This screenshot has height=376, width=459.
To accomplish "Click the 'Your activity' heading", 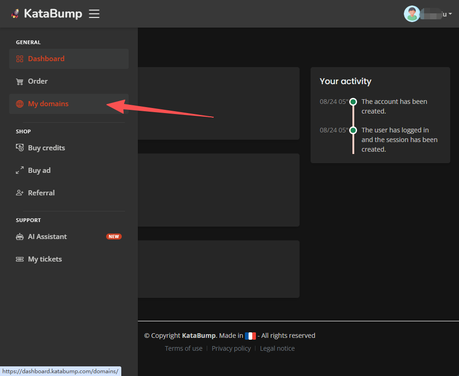I will click(x=346, y=81).
